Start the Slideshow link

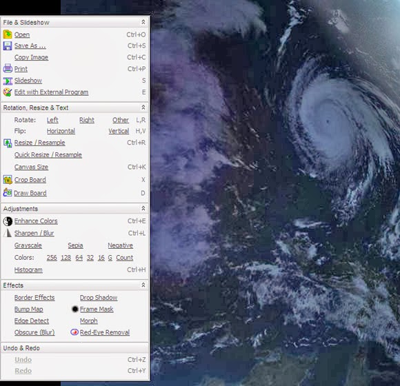click(x=28, y=81)
